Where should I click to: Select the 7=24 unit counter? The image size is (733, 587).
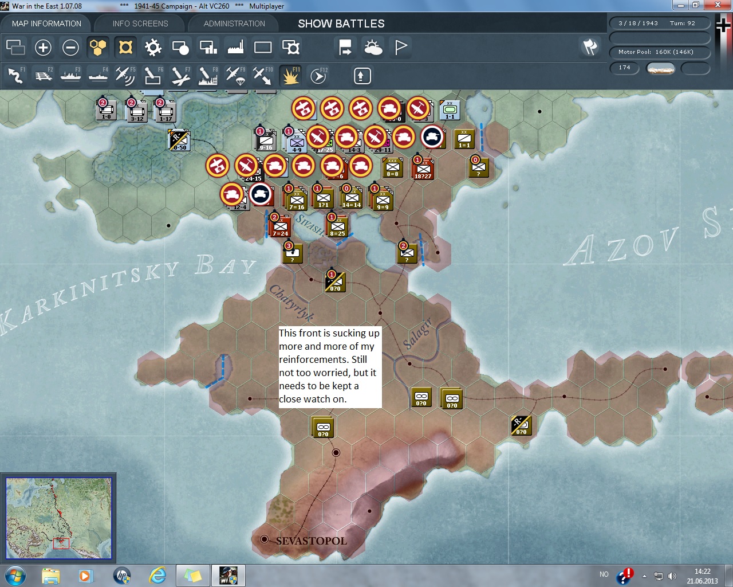[280, 226]
